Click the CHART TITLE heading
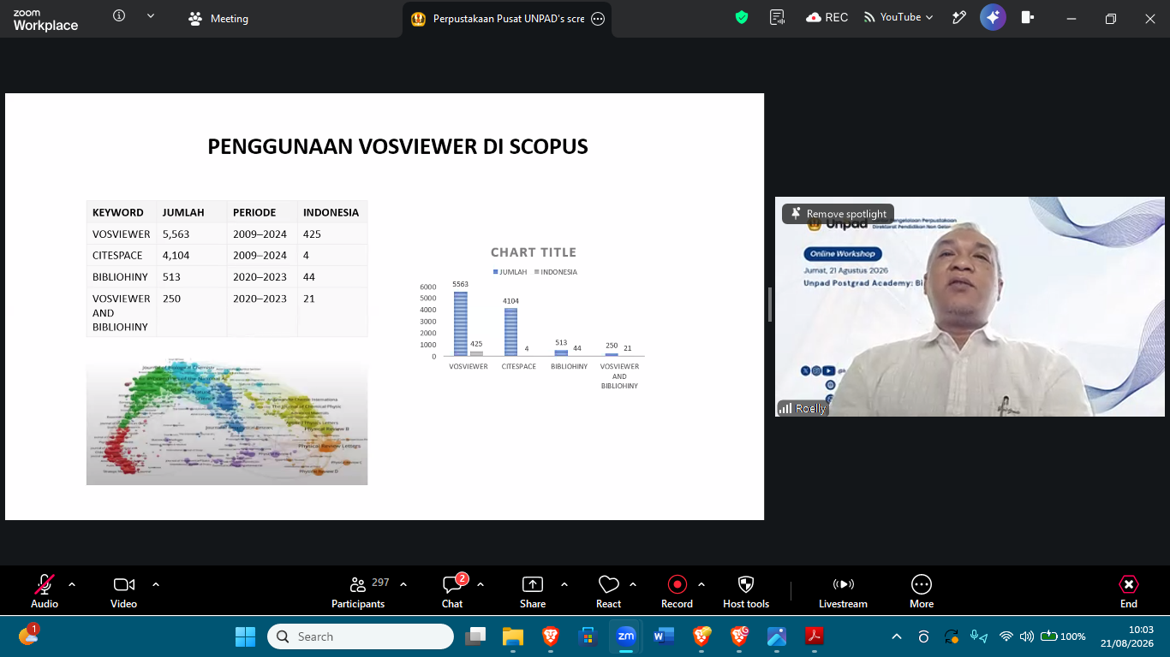Screen dimensions: 1170x657 tap(534, 252)
